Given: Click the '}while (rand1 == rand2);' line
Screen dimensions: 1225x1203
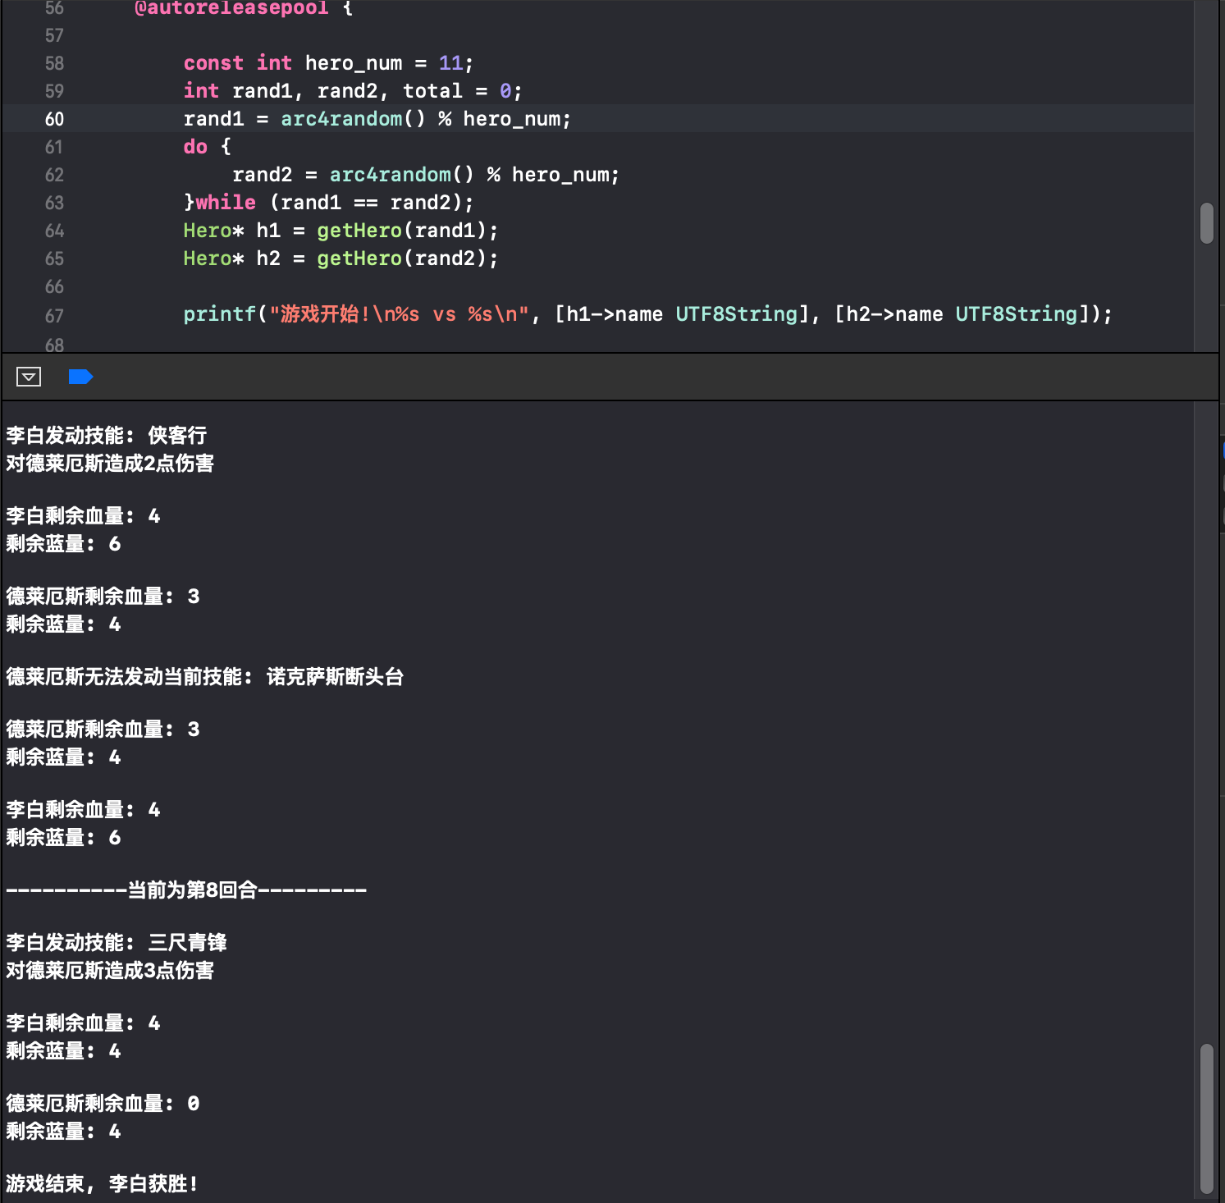Looking at the screenshot, I should [x=328, y=203].
